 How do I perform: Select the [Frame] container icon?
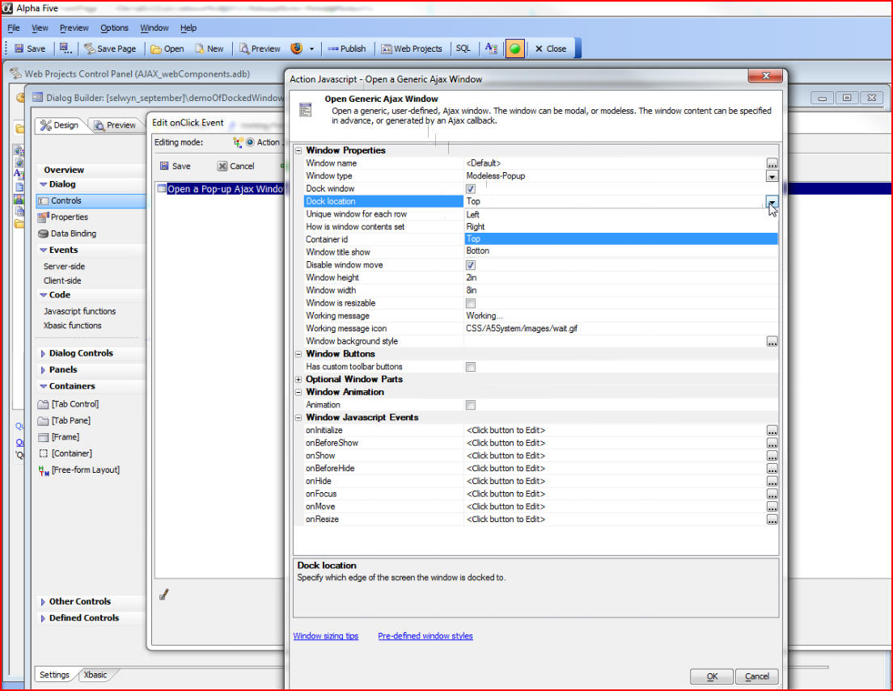pos(43,437)
